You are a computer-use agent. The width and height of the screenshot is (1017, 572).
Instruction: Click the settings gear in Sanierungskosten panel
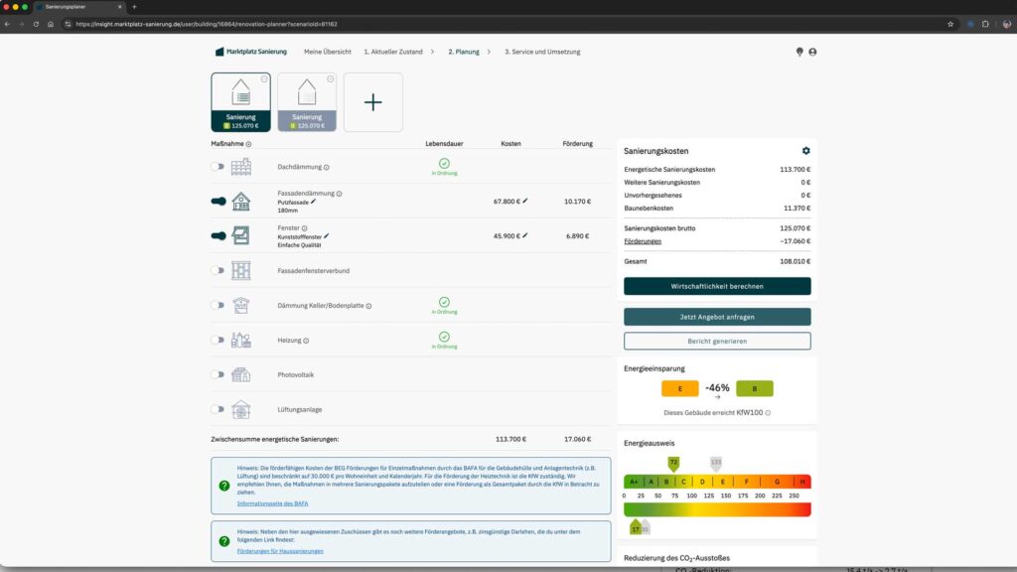tap(805, 151)
